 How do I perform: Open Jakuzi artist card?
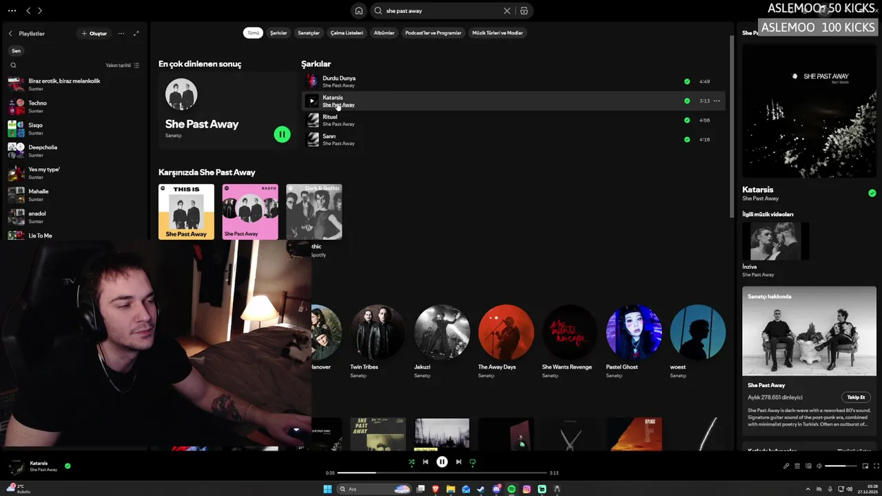442,341
